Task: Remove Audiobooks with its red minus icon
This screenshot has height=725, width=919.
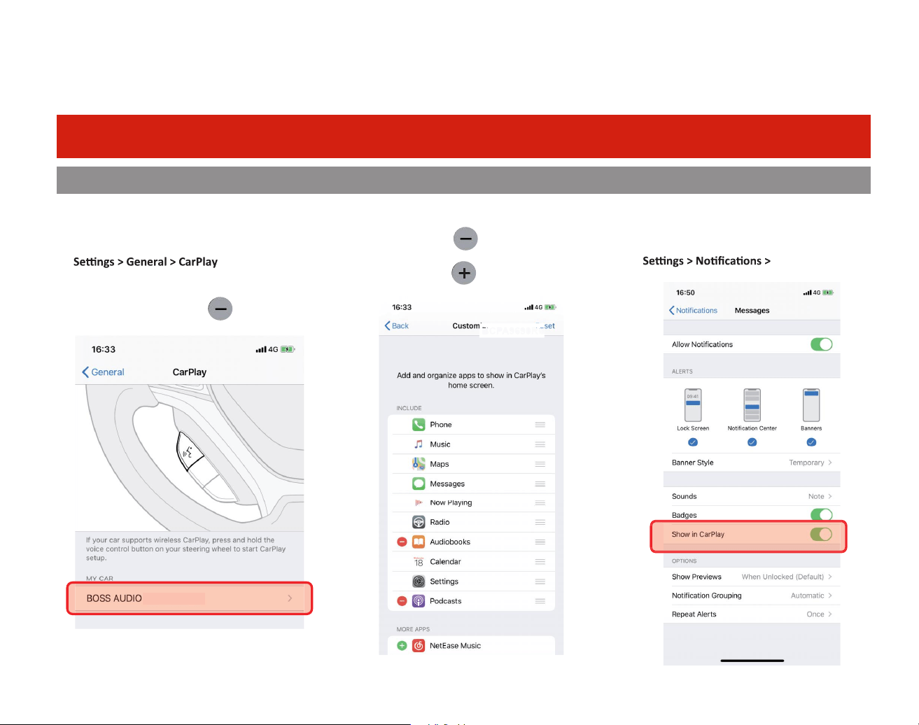Action: [x=402, y=542]
